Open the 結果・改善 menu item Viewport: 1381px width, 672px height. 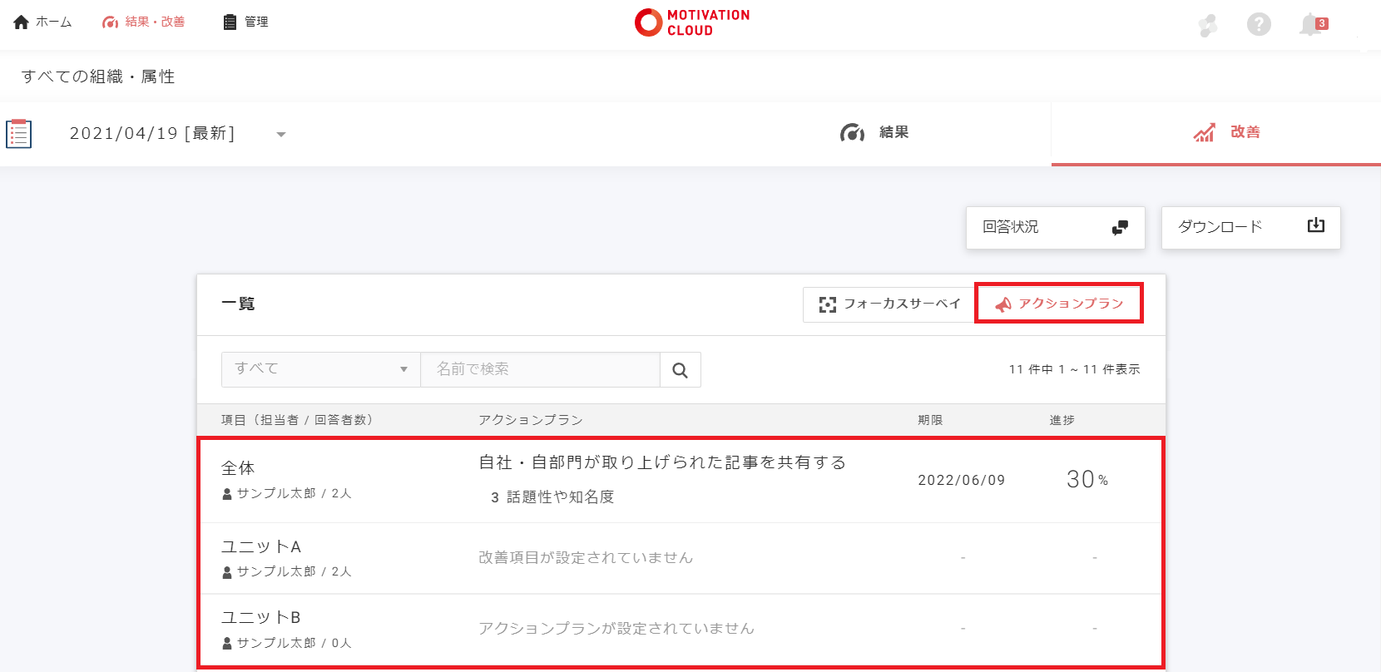tap(144, 22)
